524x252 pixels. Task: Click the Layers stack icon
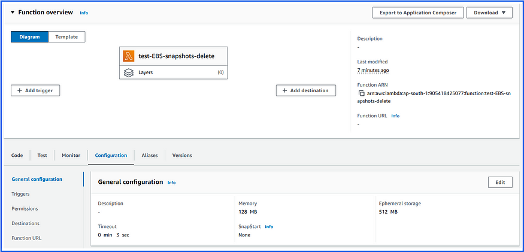tap(129, 72)
